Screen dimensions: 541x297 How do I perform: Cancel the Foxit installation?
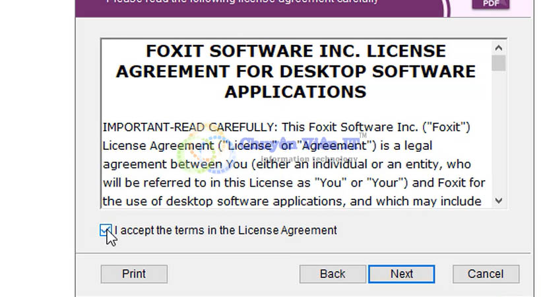486,274
